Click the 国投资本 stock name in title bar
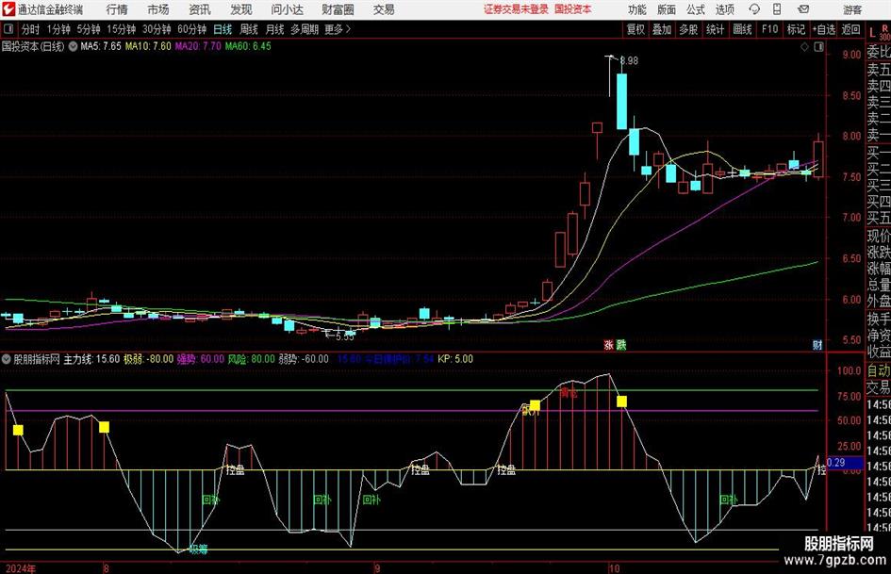The image size is (891, 574). (x=573, y=9)
